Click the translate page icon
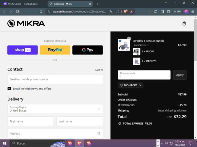This screenshot has width=197, height=147. click(x=111, y=12)
